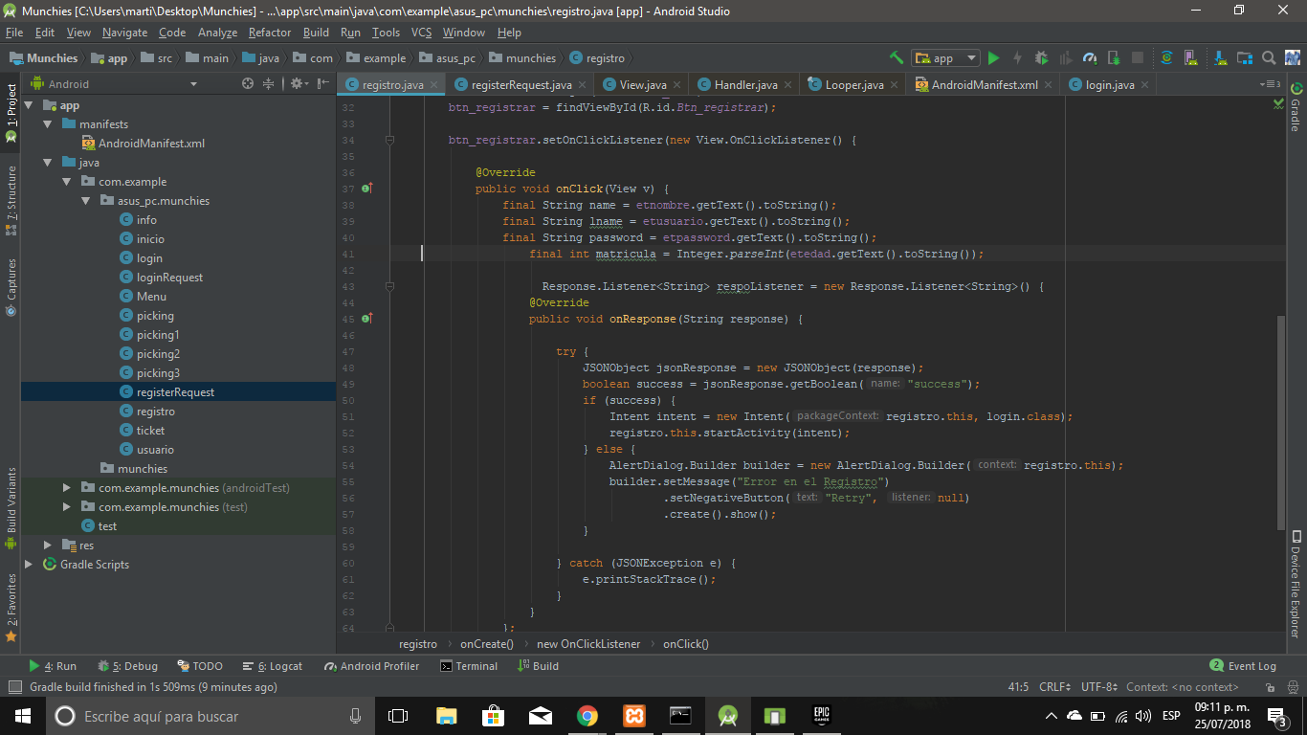Click the Collapse All icon in Project panel
The image size is (1307, 735).
269,84
